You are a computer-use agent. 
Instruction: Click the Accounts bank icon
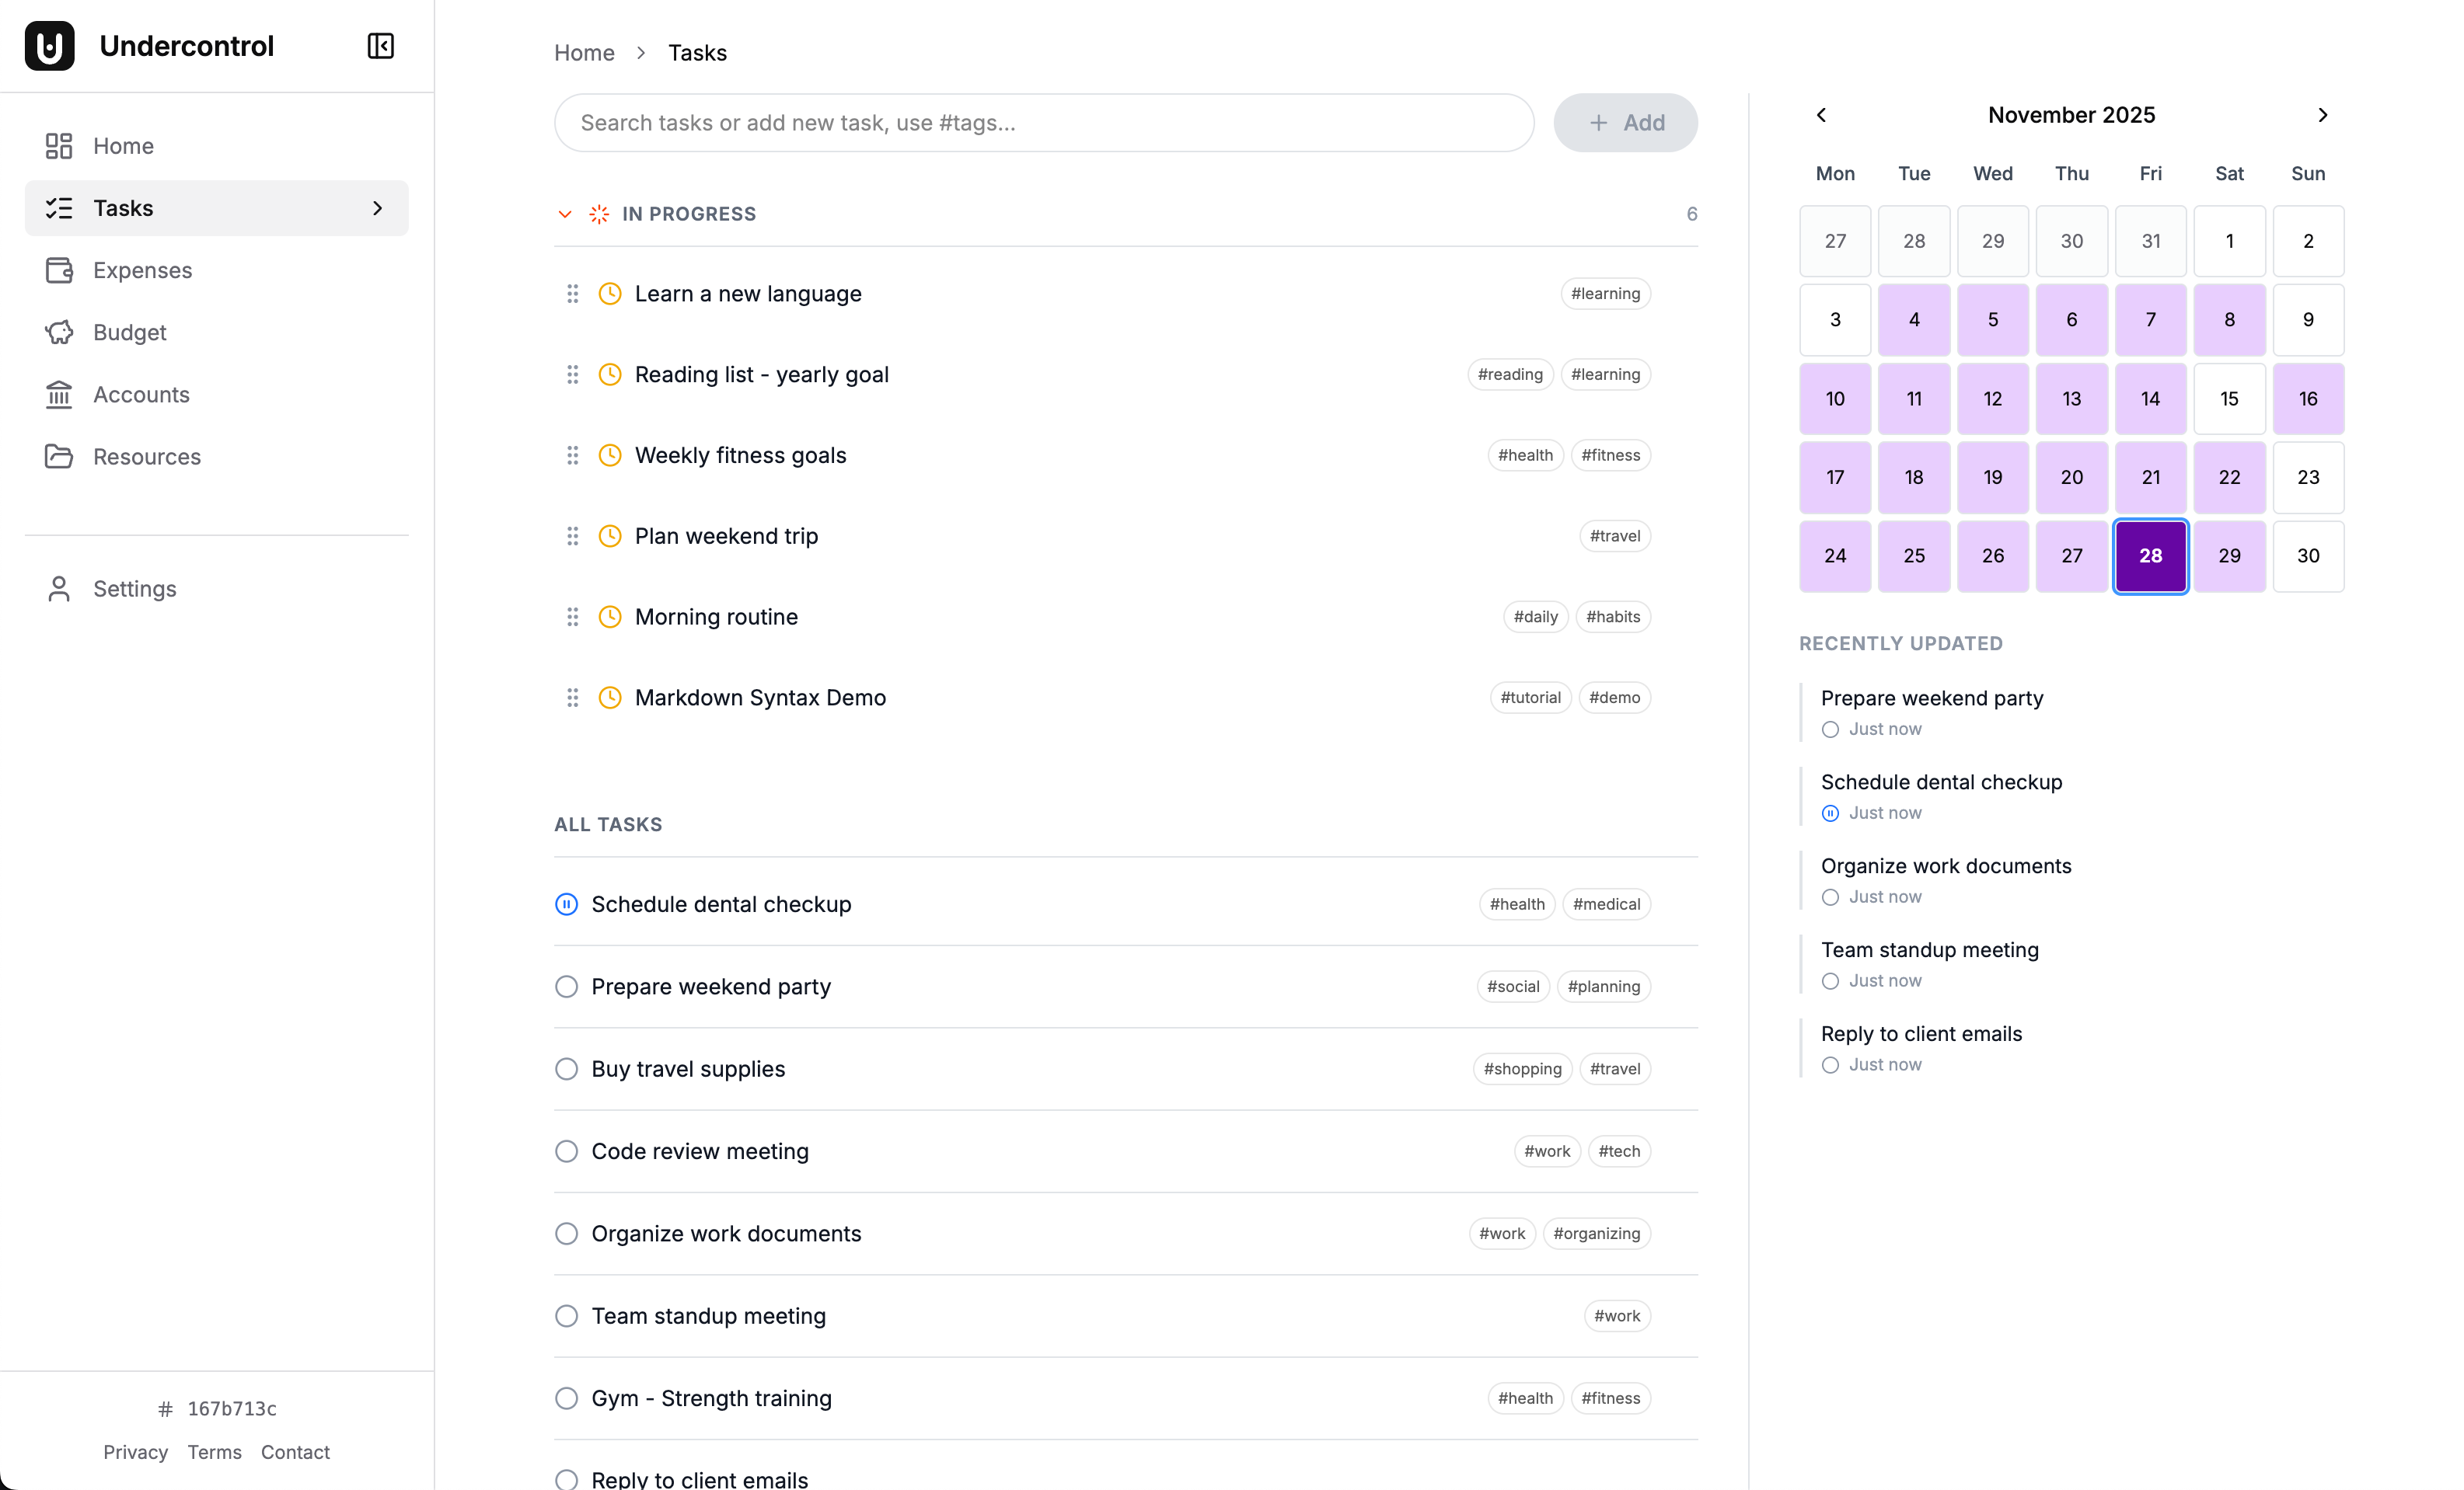(x=59, y=395)
